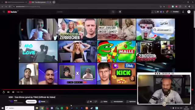
Task: Open the 2BOUGH REAGIERT video
Action: 155,51
